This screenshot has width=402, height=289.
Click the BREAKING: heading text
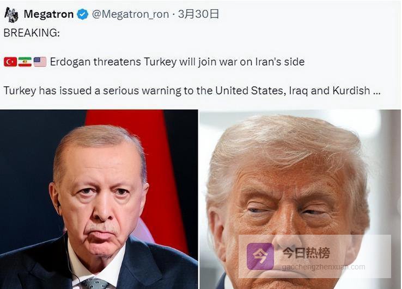[x=32, y=33]
